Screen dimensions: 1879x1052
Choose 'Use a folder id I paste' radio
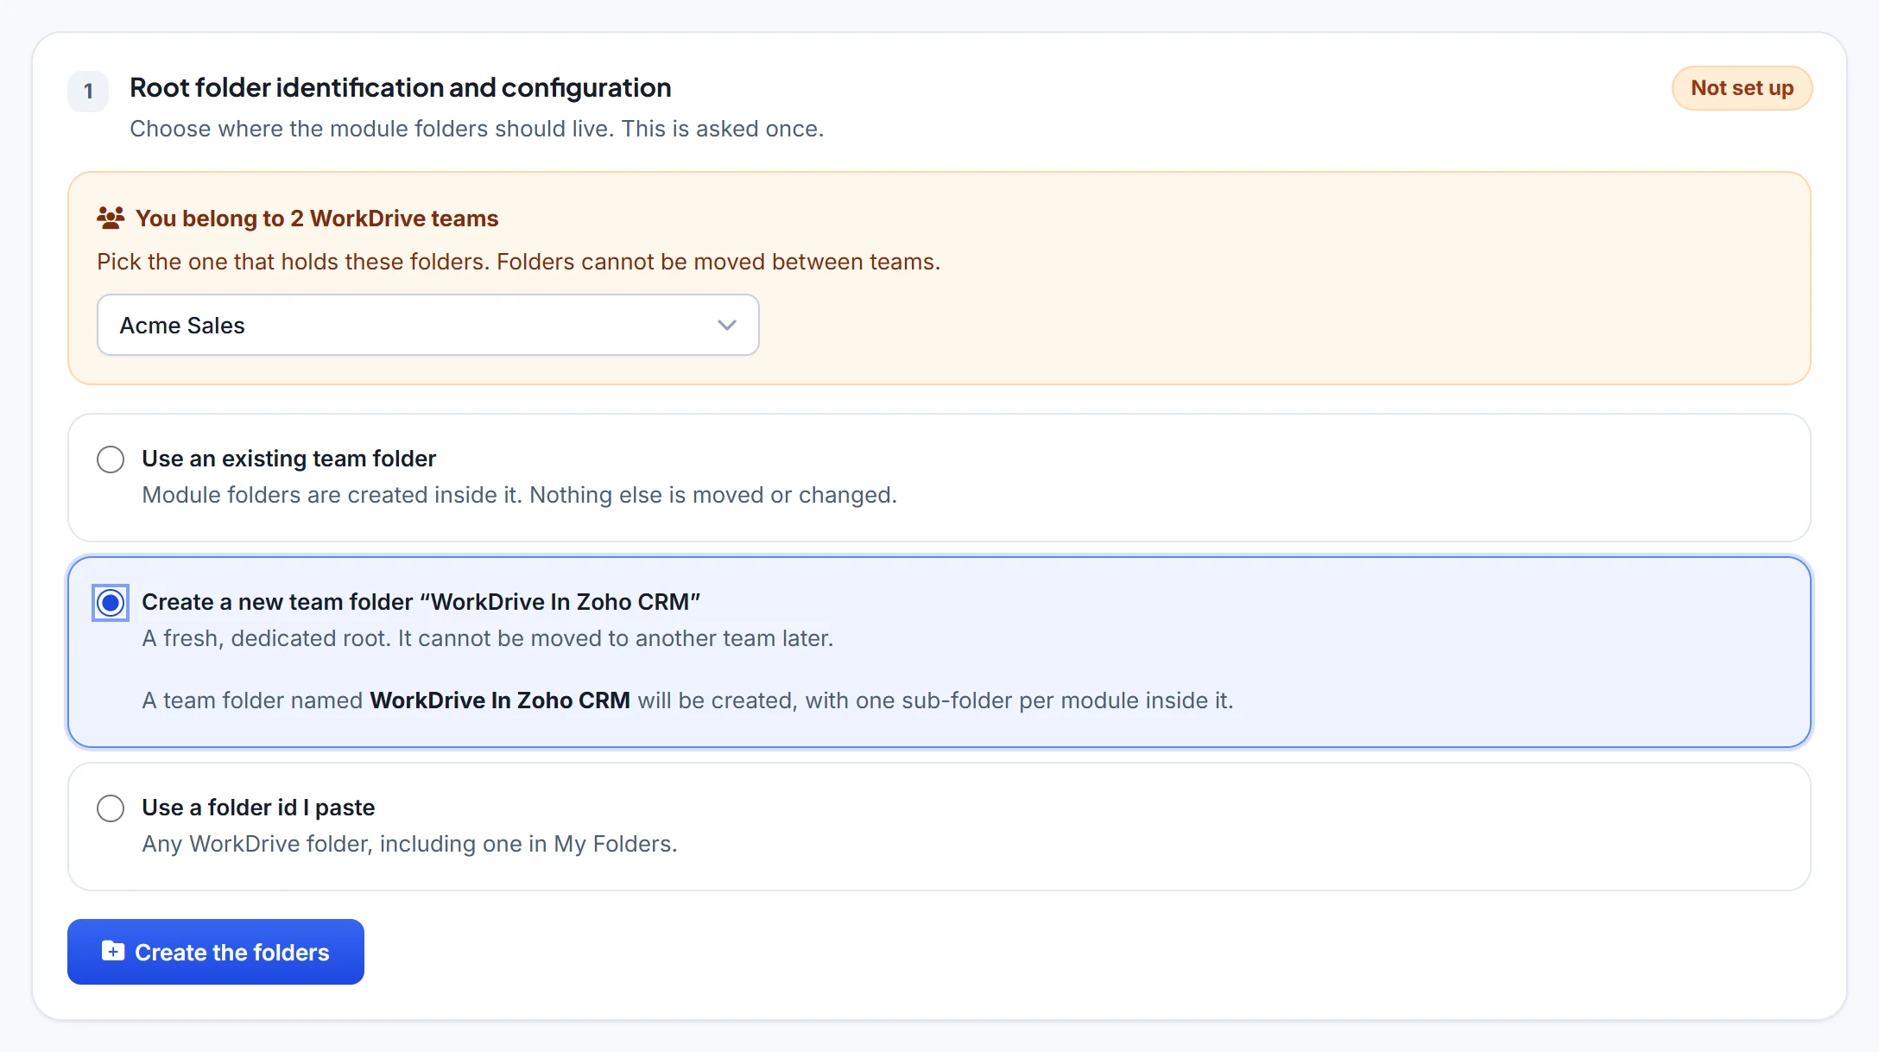(x=111, y=808)
